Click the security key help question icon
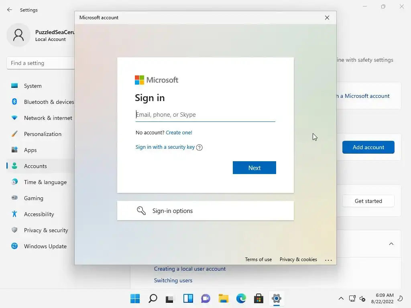The height and width of the screenshot is (308, 411). pos(199,148)
